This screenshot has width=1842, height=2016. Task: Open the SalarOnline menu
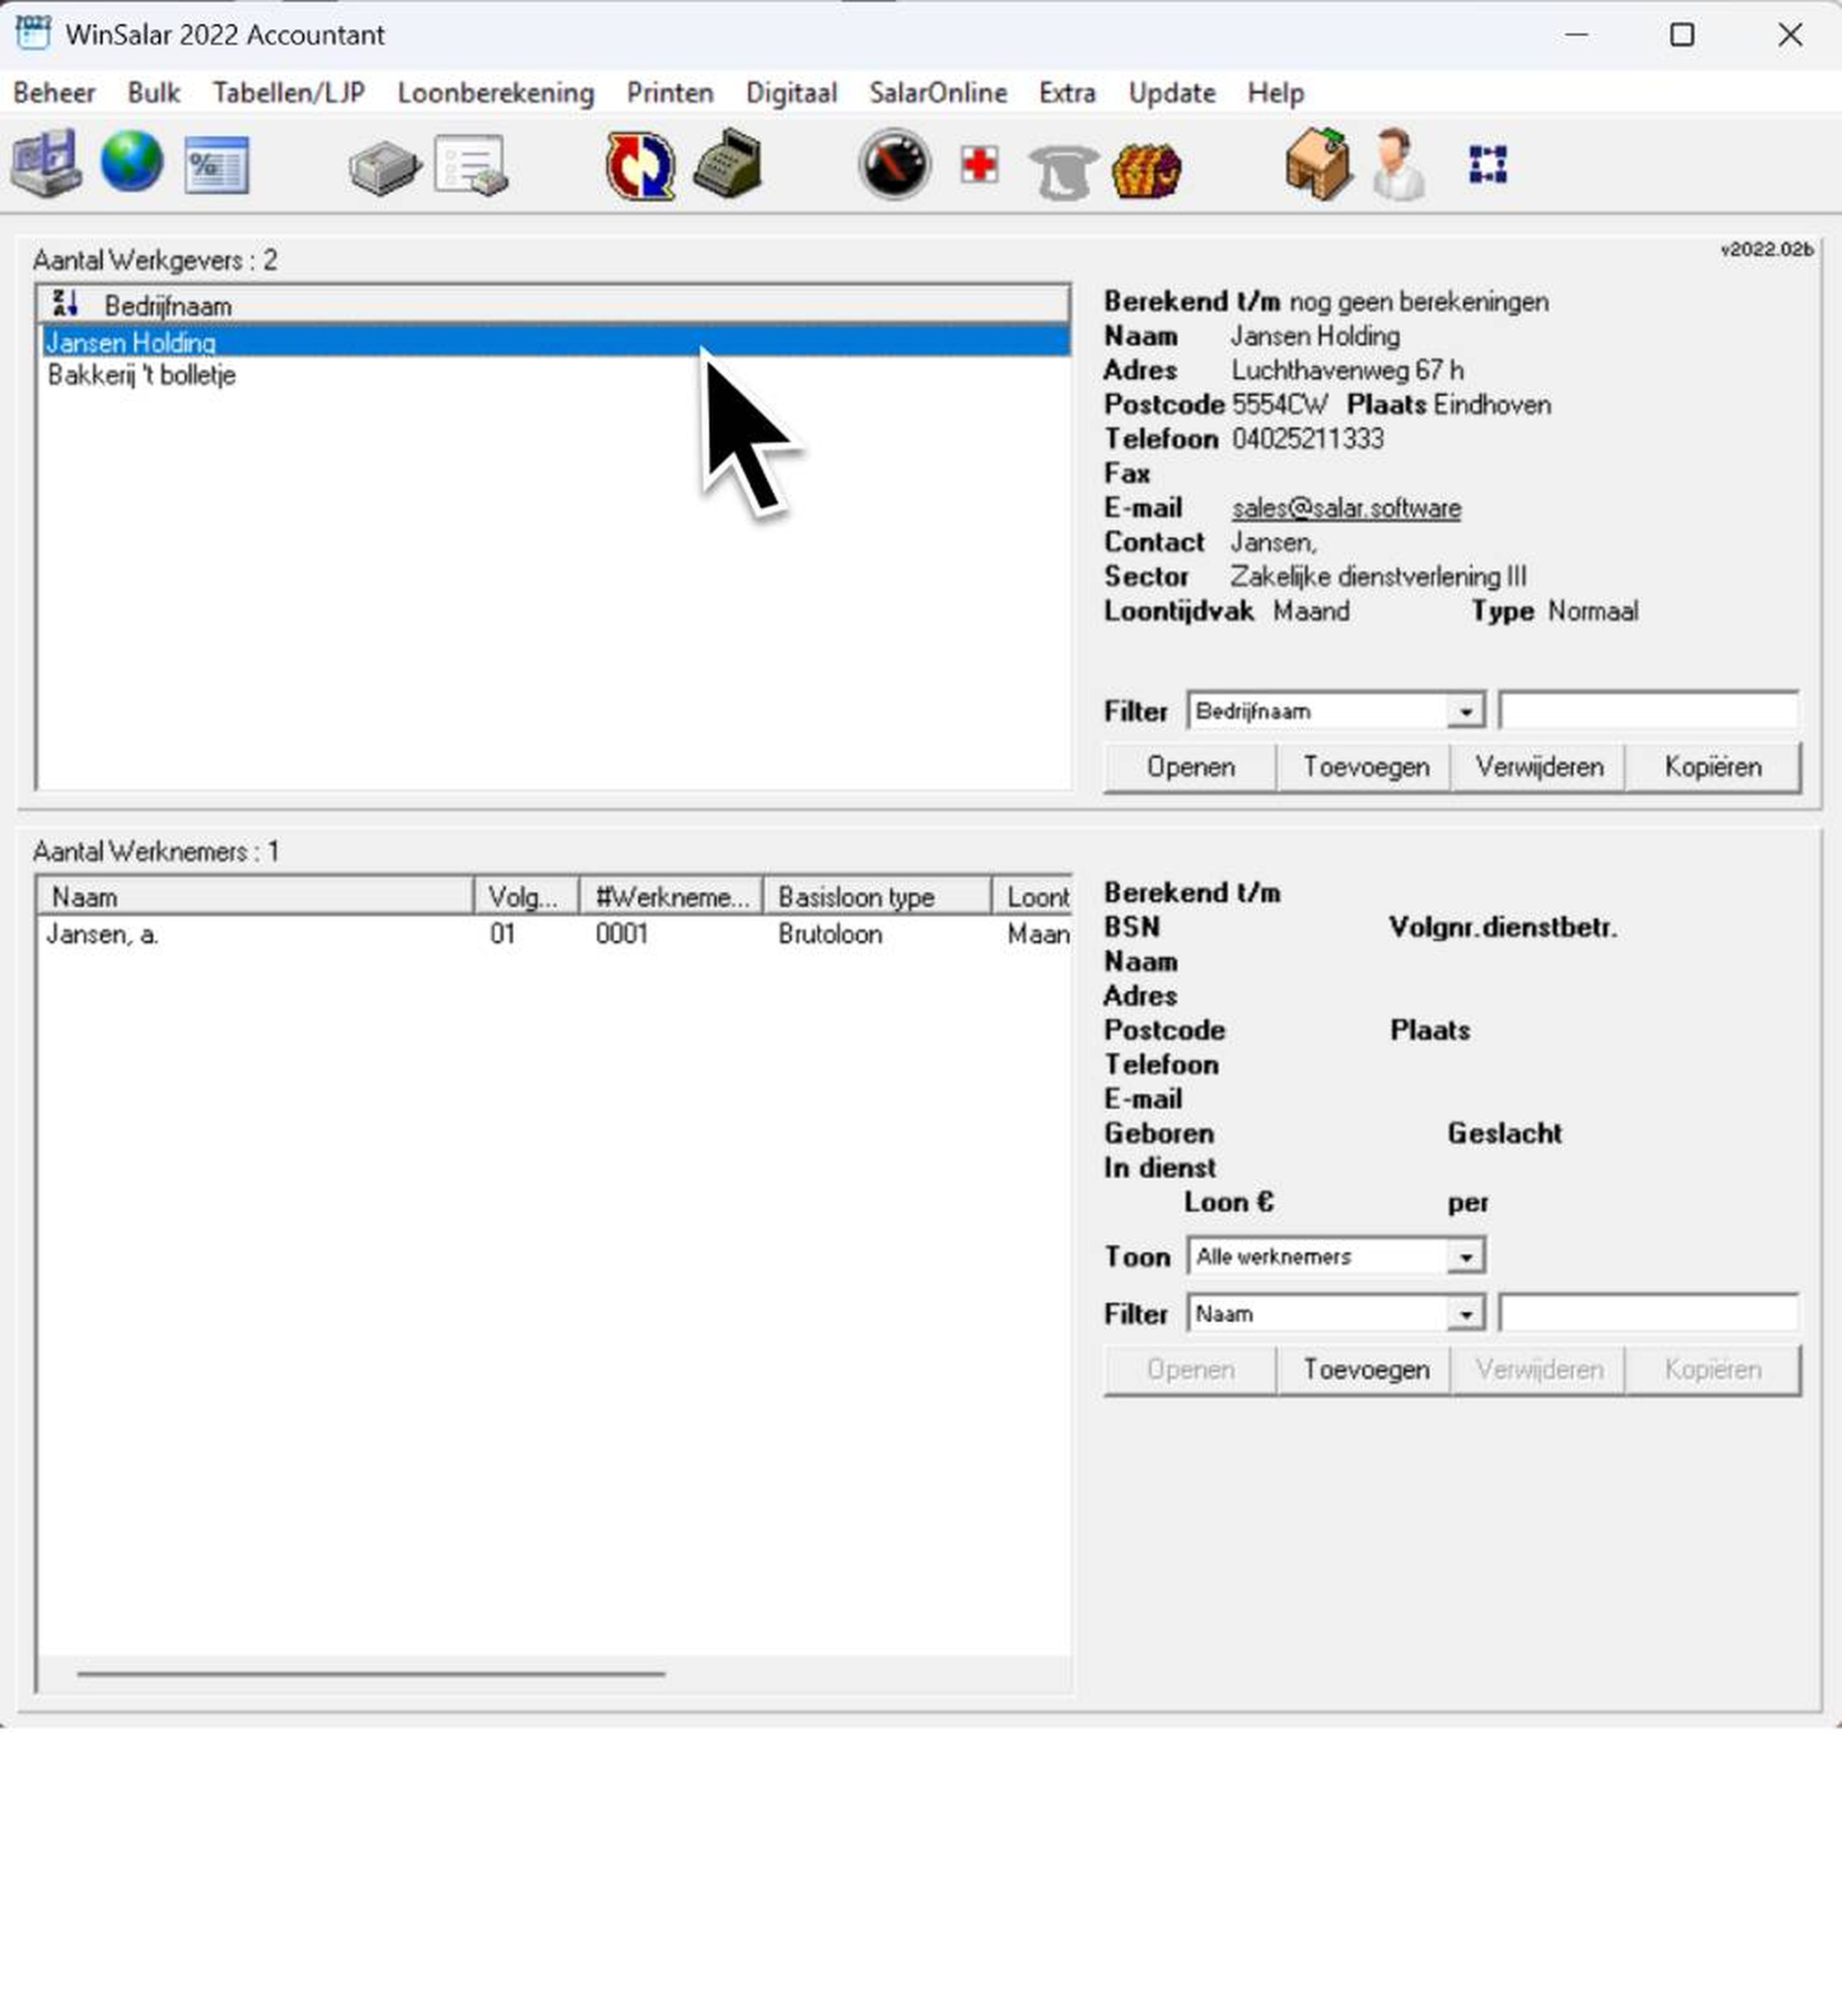pos(938,93)
